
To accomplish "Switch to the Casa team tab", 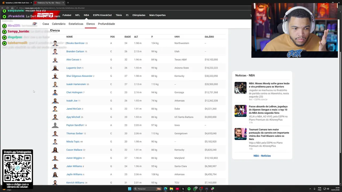I will point(46,24).
